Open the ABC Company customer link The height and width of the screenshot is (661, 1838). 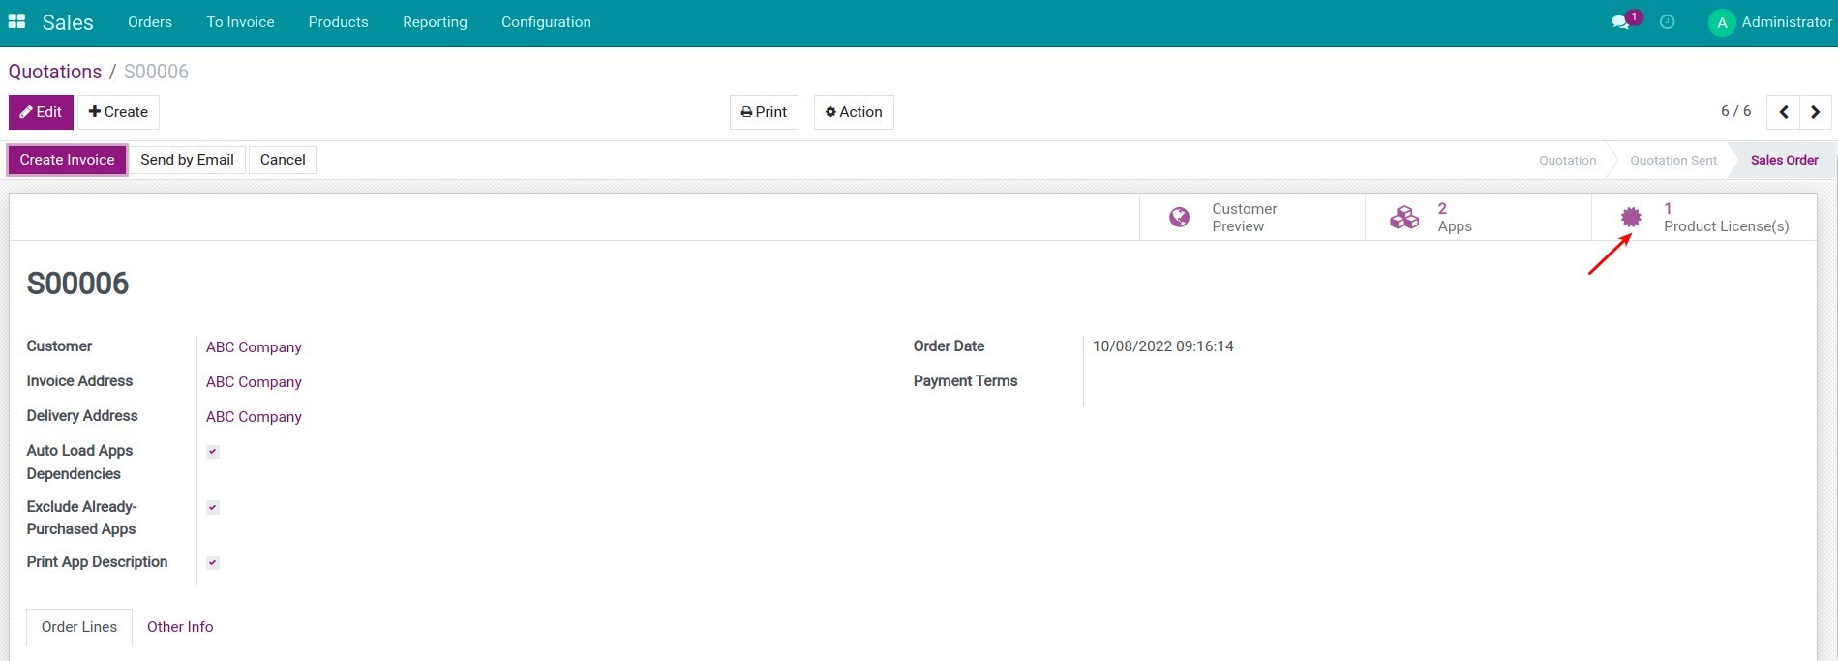coord(254,347)
